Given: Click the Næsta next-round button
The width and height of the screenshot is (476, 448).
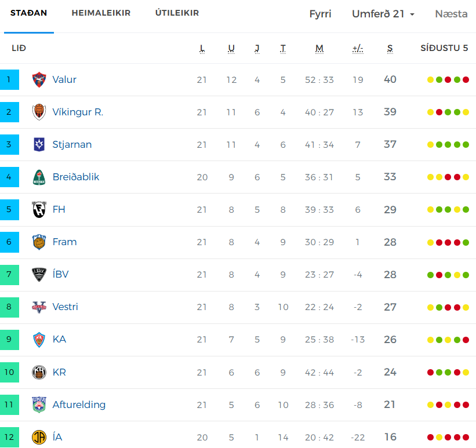Looking at the screenshot, I should 451,14.
